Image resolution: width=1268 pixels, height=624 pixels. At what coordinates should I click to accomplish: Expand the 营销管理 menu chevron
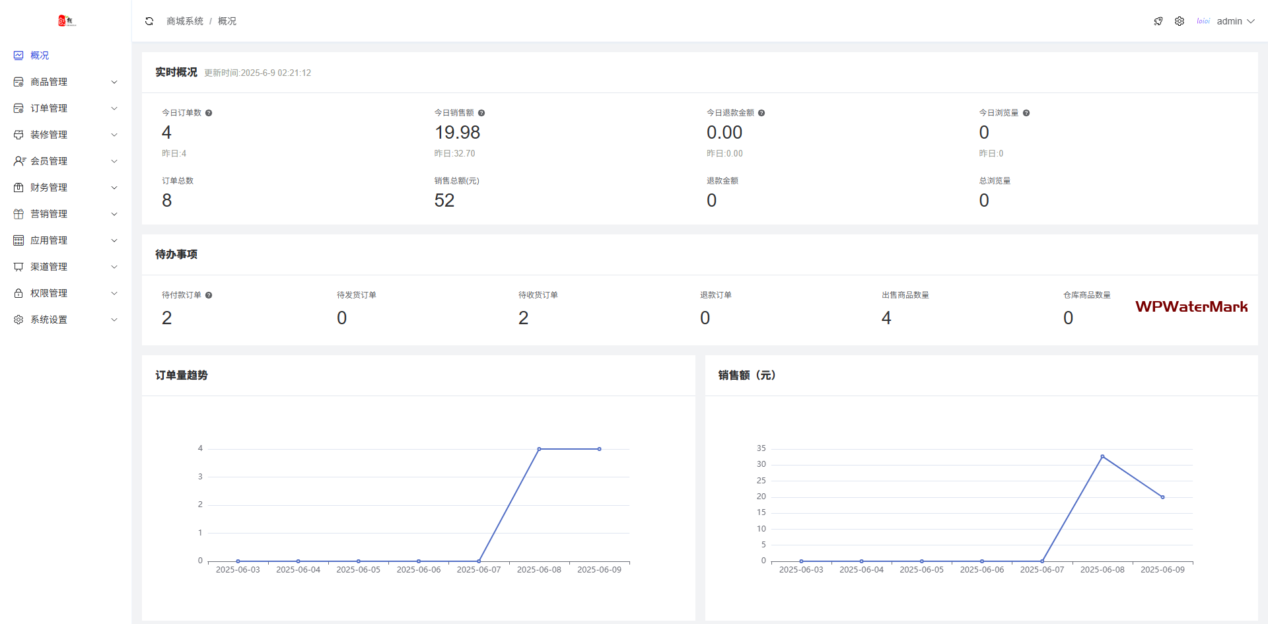[114, 214]
